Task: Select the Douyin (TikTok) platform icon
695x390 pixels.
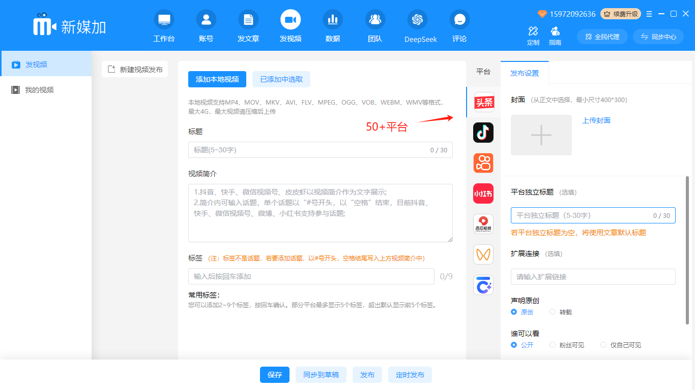Action: (483, 133)
